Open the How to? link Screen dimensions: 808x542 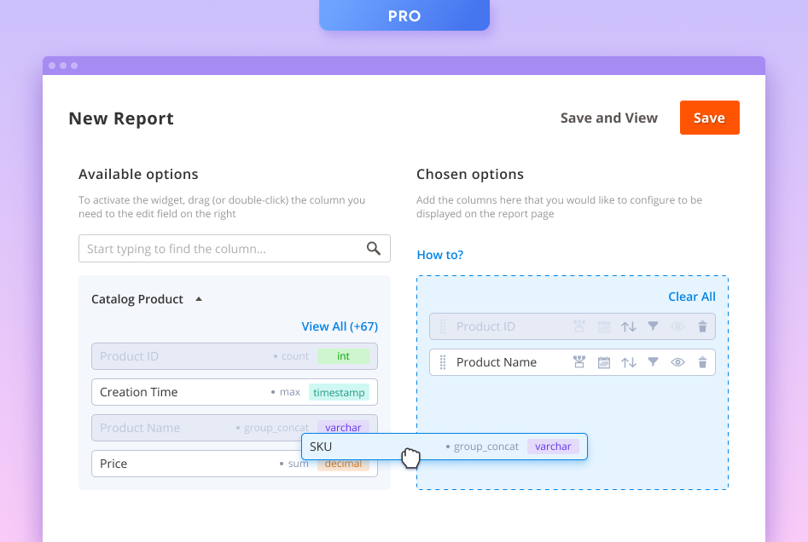click(439, 255)
